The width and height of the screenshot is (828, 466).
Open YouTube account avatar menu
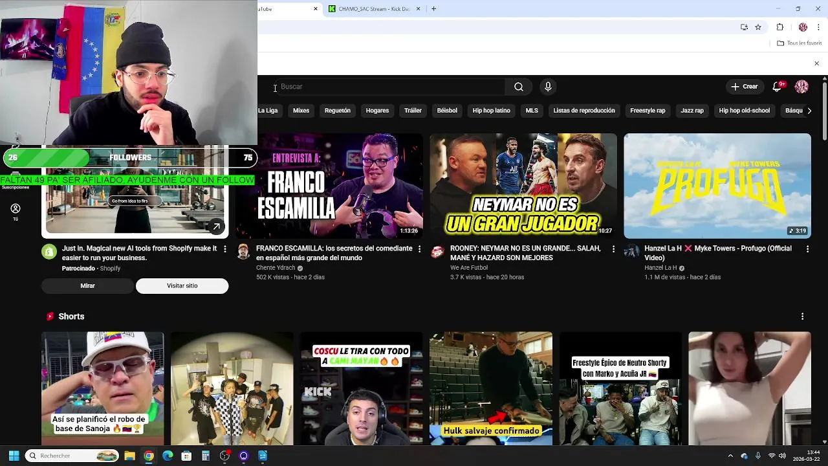(x=801, y=87)
